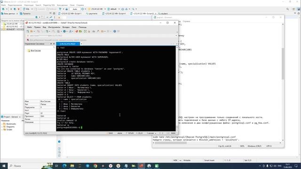
Task: Switch to student tab in DBeaver
Action: coord(163,14)
